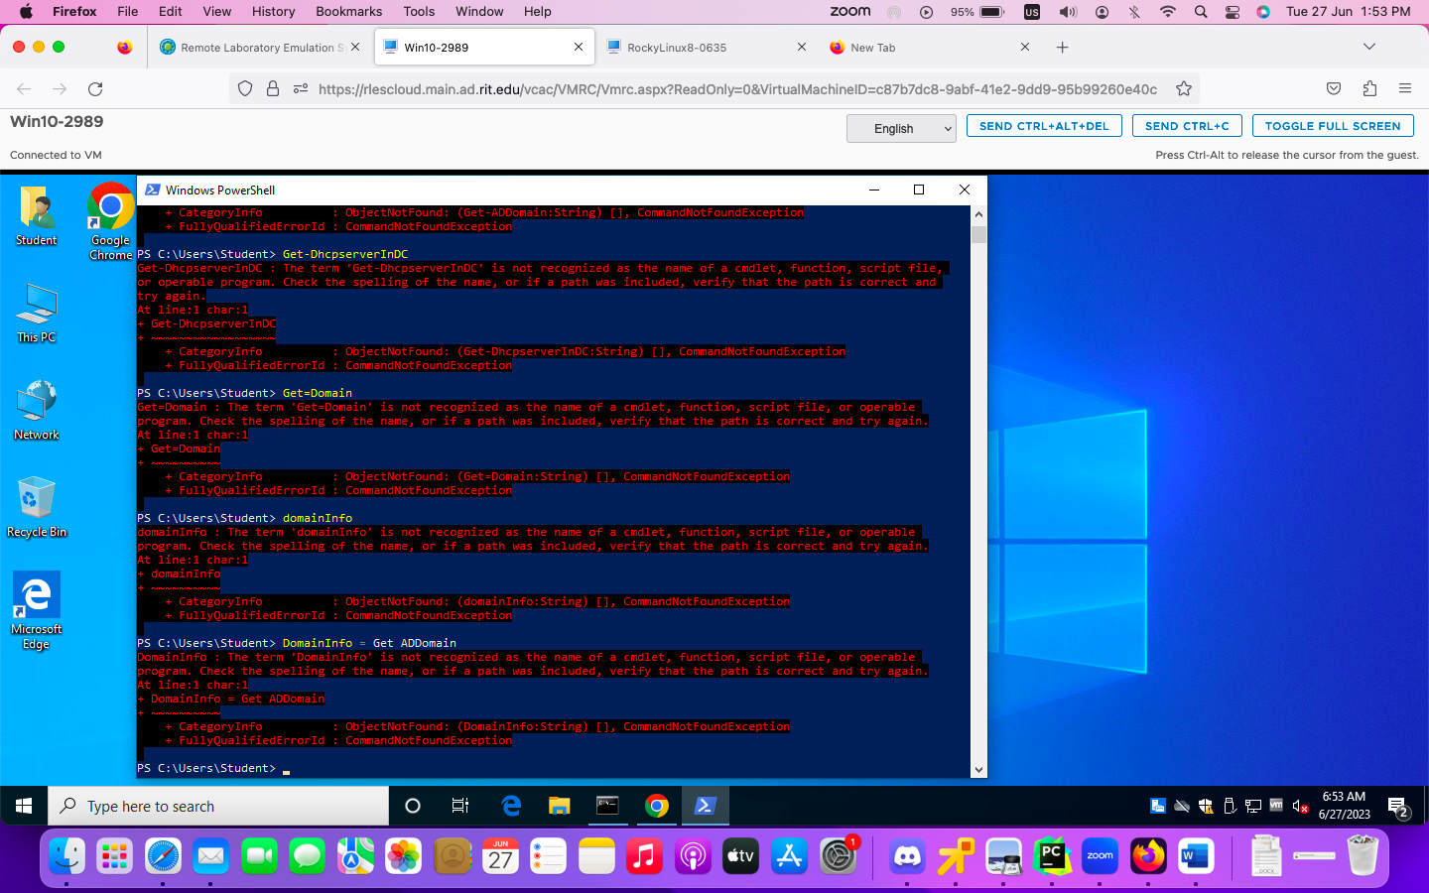Go back one page in Firefox
This screenshot has height=893, width=1429.
pos(24,89)
